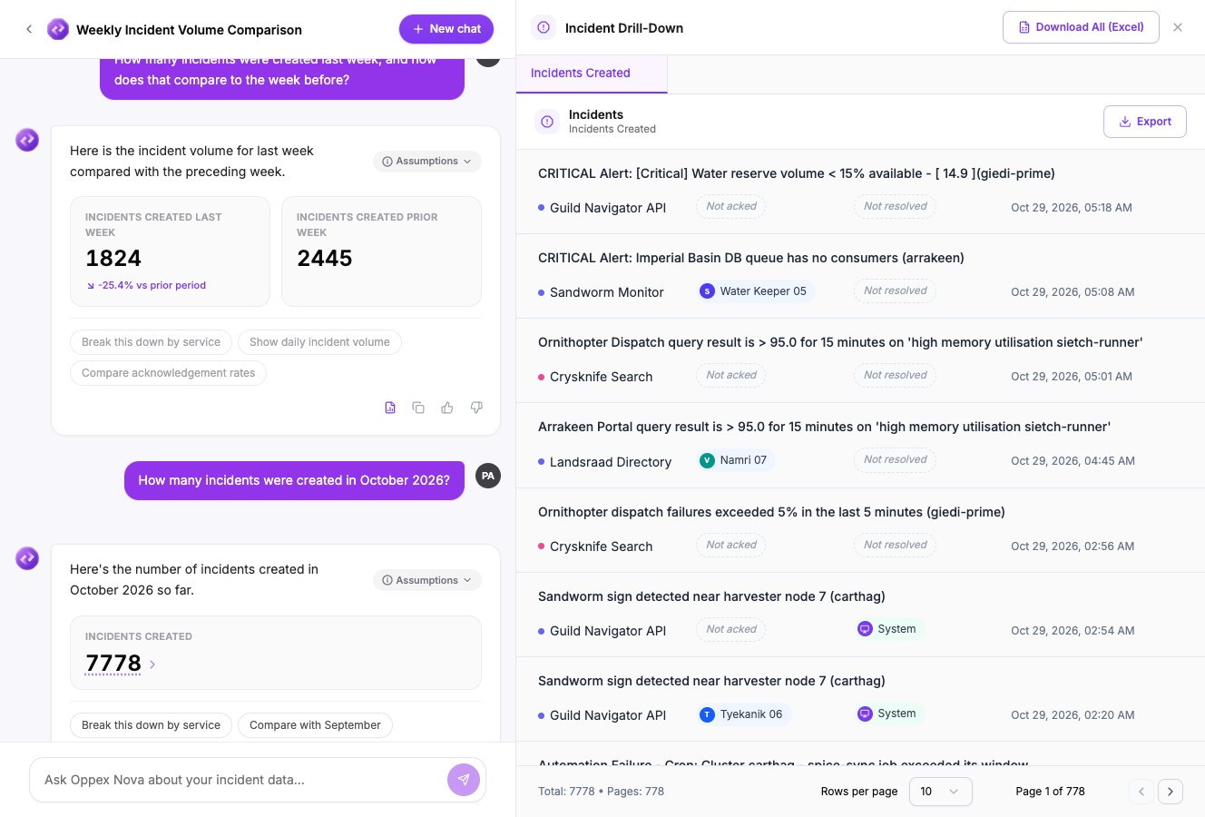Give thumbs down to the weekly comparison answer
1205x817 pixels.
coord(476,408)
